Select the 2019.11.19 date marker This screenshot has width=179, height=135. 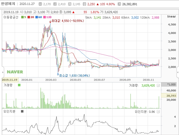pos(10,80)
